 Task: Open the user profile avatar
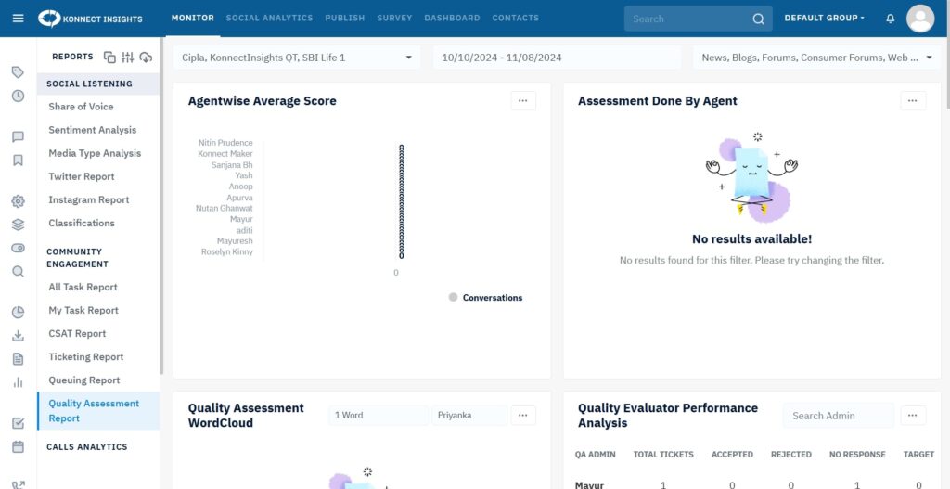click(919, 19)
